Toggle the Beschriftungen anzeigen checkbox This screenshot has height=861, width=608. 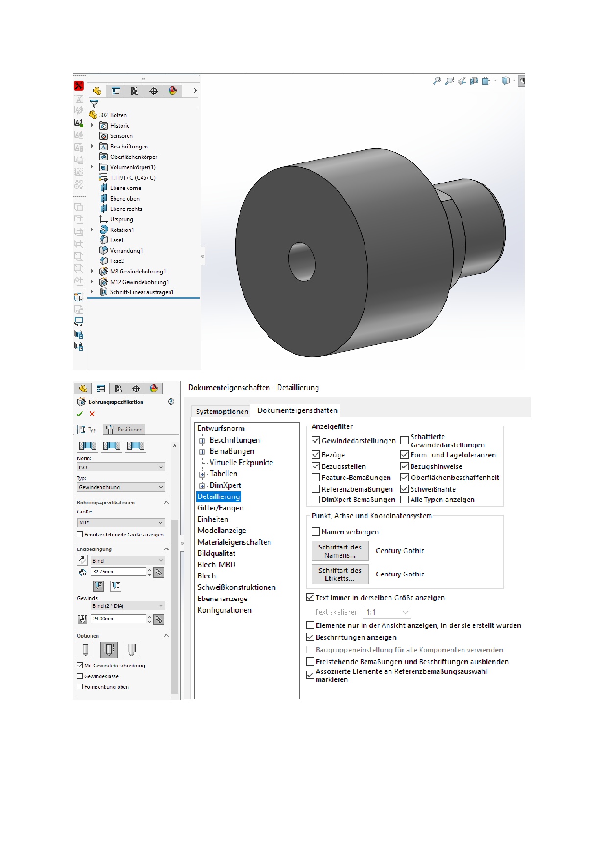(x=310, y=637)
